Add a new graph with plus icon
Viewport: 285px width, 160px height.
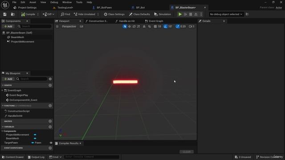tap(50, 85)
